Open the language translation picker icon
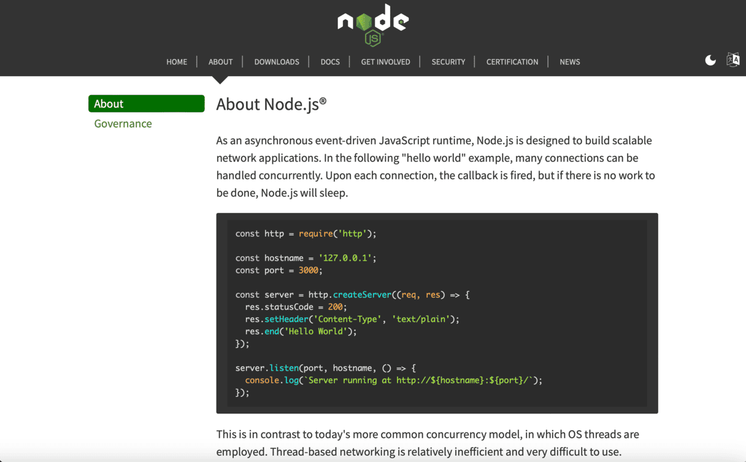 (x=733, y=60)
